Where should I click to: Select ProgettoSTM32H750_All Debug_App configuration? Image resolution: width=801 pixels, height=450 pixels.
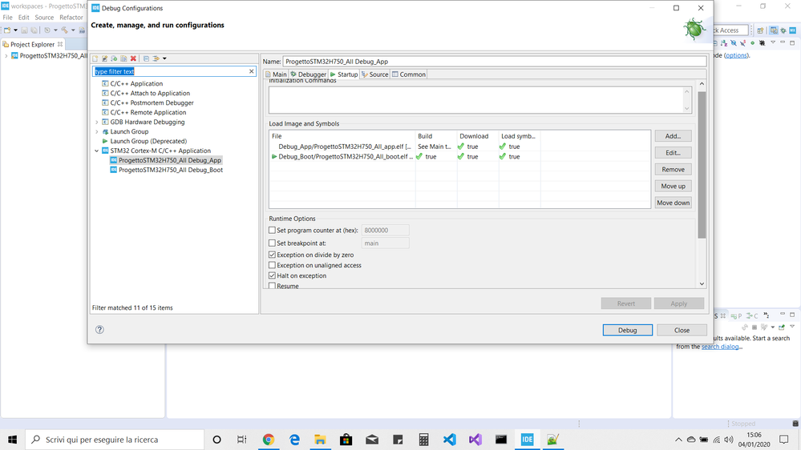[x=170, y=160]
